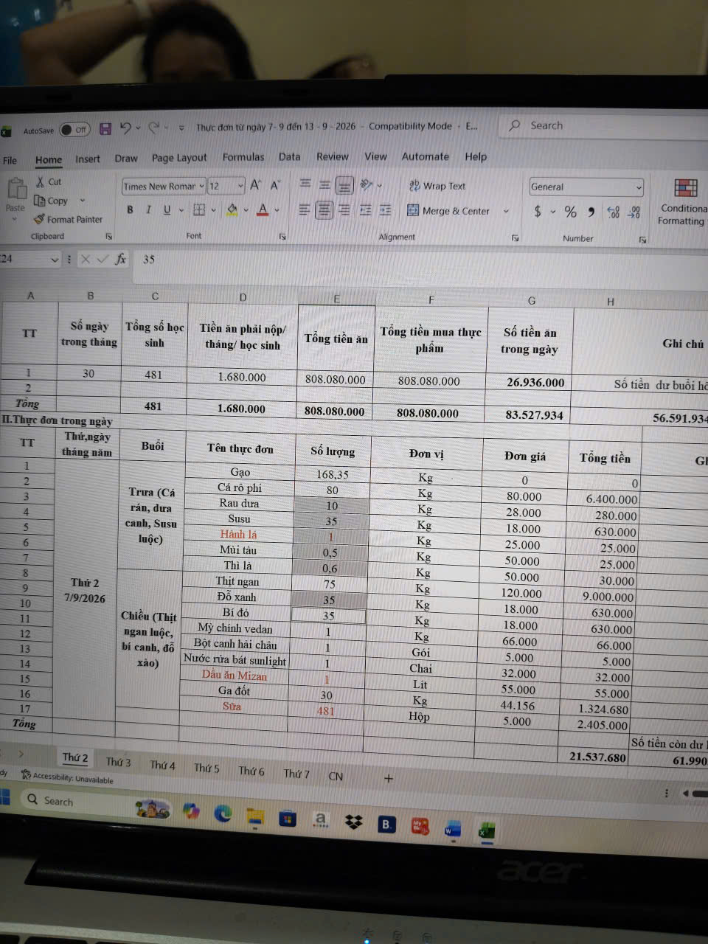Viewport: 708px width, 944px height.
Task: Pick red font color A swatch
Action: (263, 210)
